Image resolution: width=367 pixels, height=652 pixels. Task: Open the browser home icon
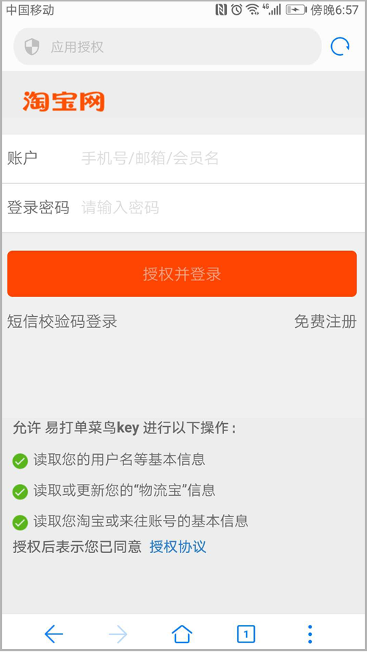click(182, 634)
